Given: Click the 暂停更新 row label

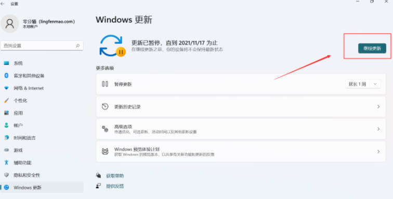Looking at the screenshot, I should (x=123, y=84).
